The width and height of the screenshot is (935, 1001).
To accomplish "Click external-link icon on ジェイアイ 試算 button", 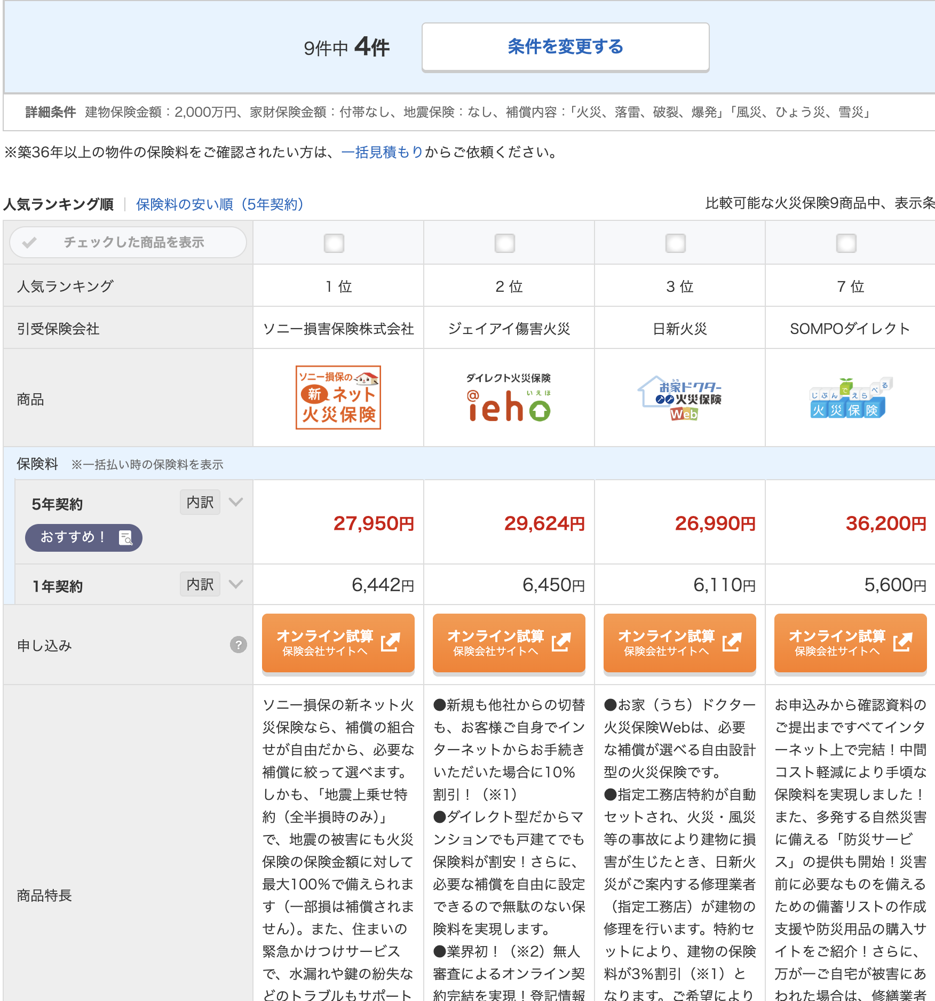I will [561, 642].
